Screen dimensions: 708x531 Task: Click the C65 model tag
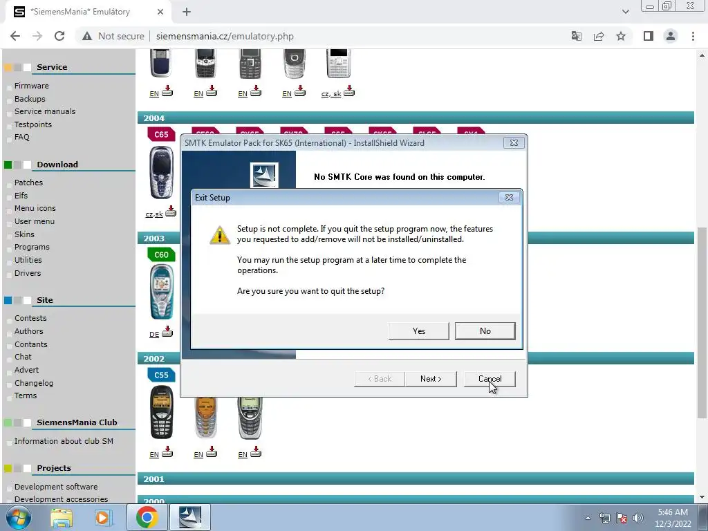[161, 135]
